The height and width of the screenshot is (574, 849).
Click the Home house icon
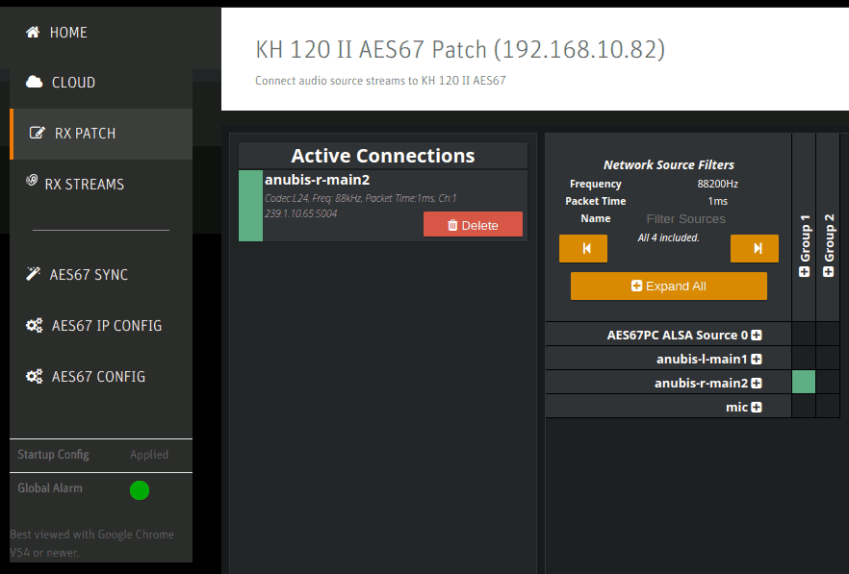click(33, 33)
